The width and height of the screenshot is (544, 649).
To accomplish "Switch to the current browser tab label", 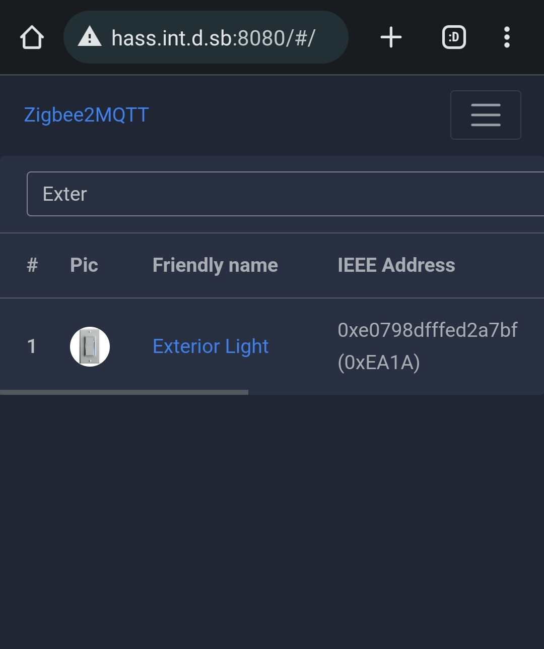I will pyautogui.click(x=453, y=37).
